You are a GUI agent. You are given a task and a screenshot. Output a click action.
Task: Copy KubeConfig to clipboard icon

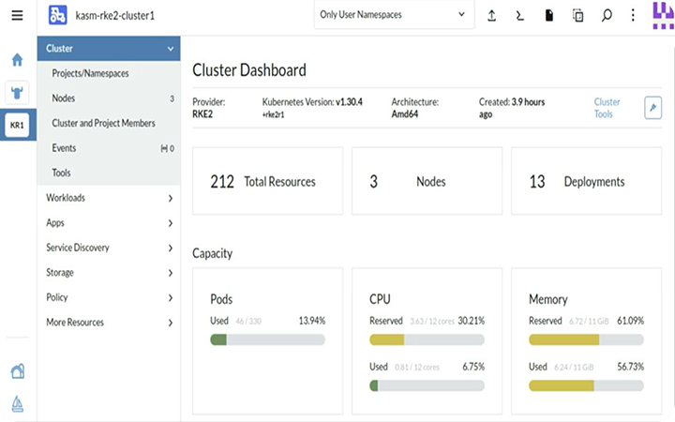click(x=577, y=15)
